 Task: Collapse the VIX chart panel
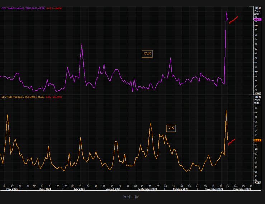point(256,97)
